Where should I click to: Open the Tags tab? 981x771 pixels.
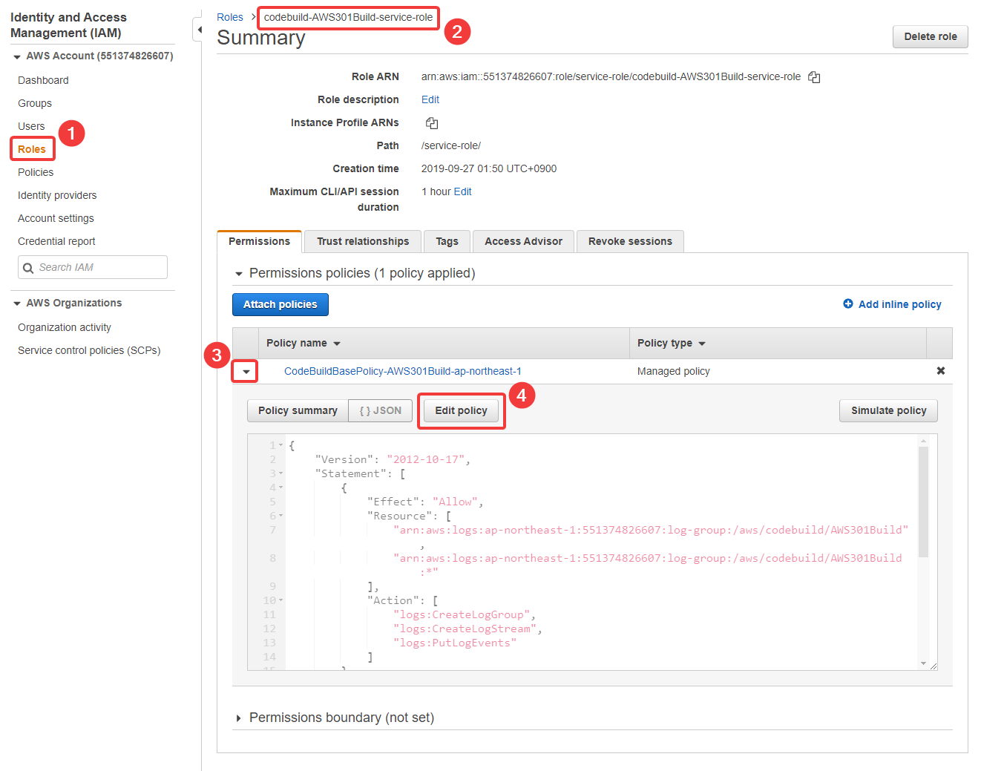(447, 241)
